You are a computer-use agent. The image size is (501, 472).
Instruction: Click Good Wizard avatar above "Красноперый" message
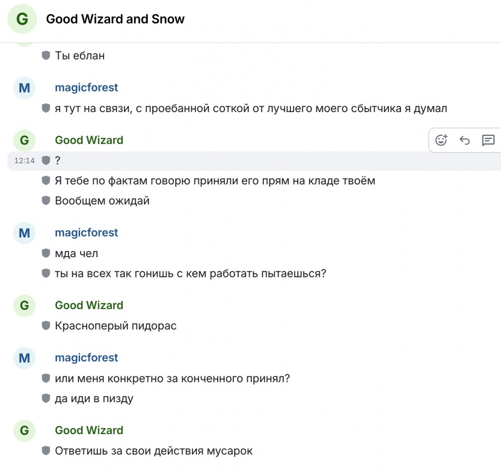(24, 305)
